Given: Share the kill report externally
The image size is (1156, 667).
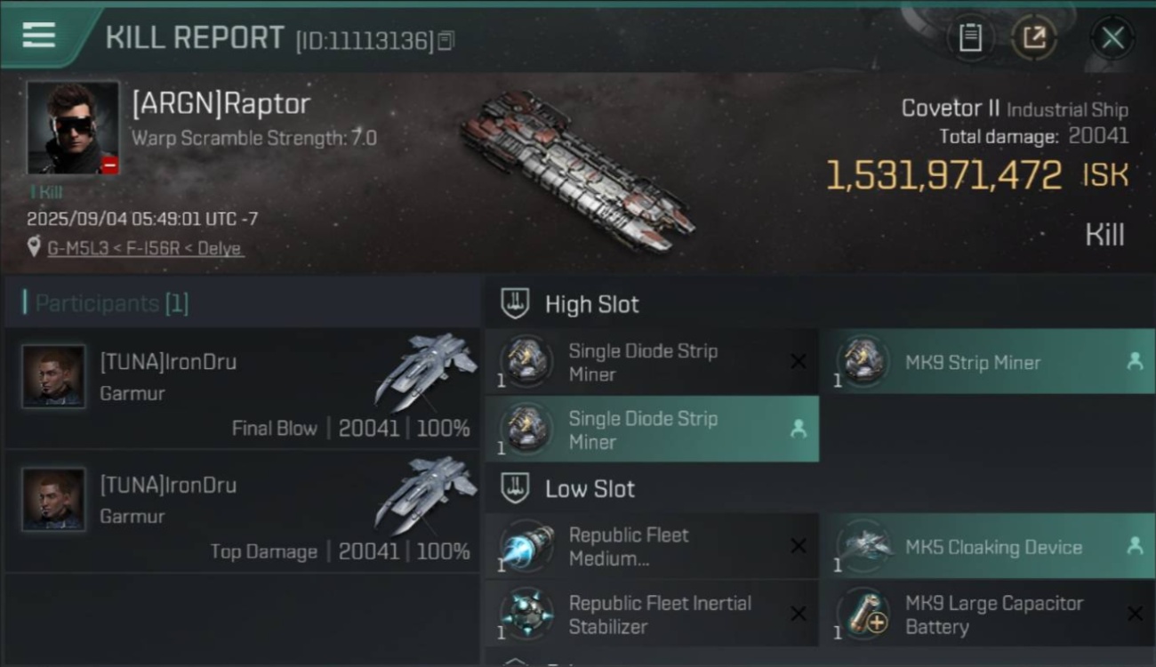Looking at the screenshot, I should tap(1033, 38).
